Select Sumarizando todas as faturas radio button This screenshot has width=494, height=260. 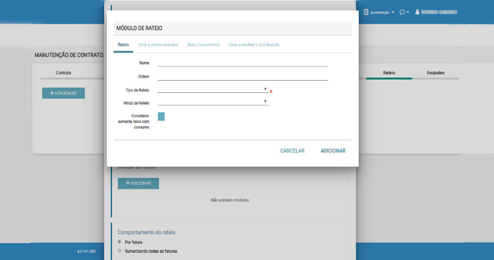(x=119, y=251)
